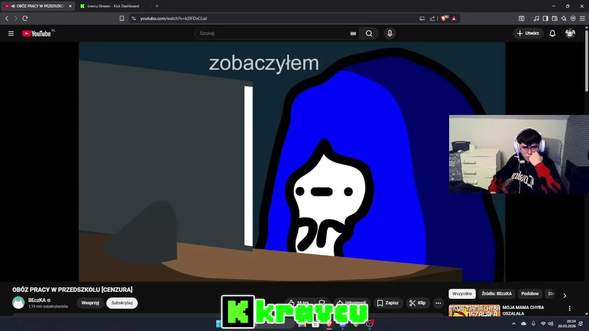Open Brave Shields lion icon
This screenshot has height=331, width=589.
point(444,18)
